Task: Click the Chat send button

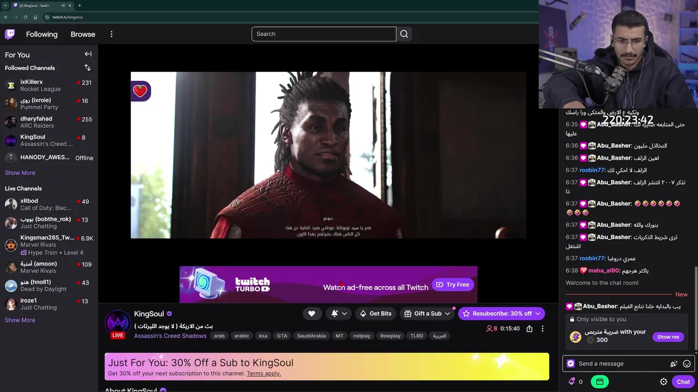Action: pos(683,382)
